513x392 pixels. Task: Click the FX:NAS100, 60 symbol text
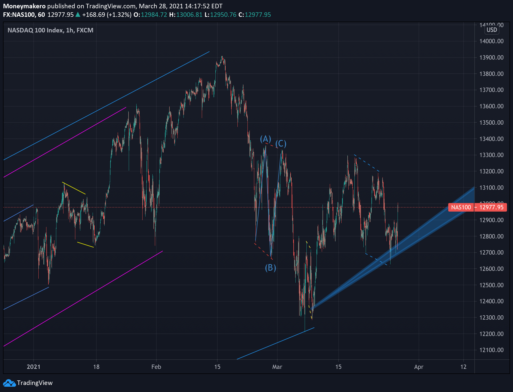[x=24, y=15]
